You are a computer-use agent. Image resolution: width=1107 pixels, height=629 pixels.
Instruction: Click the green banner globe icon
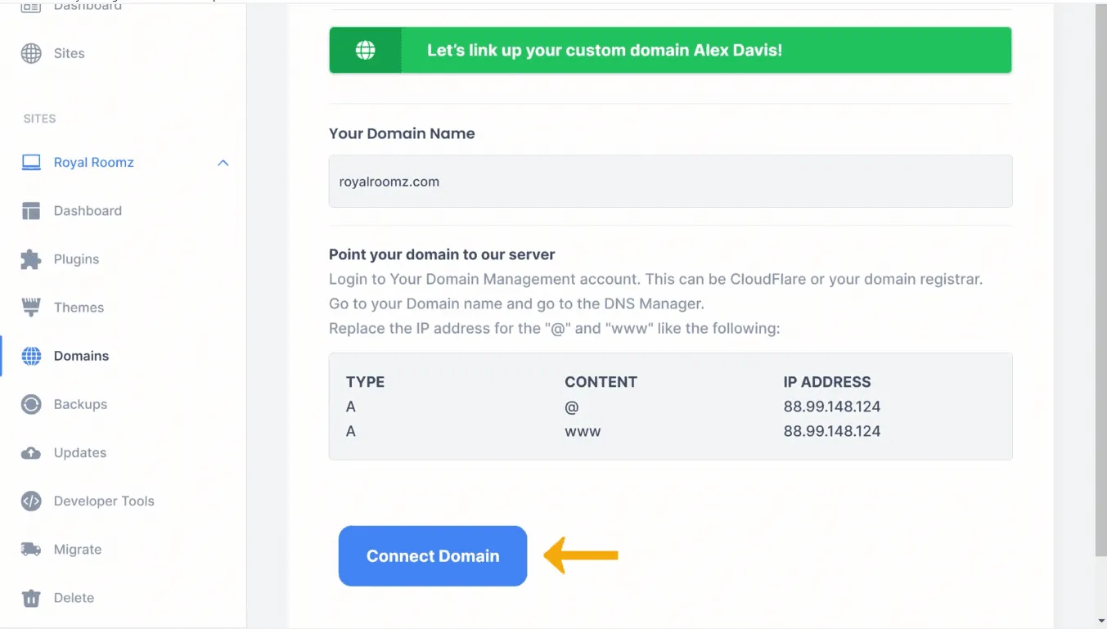(x=365, y=51)
